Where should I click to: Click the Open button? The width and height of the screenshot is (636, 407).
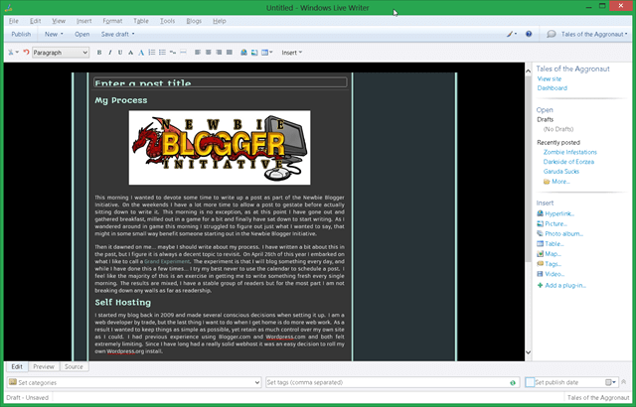[81, 34]
